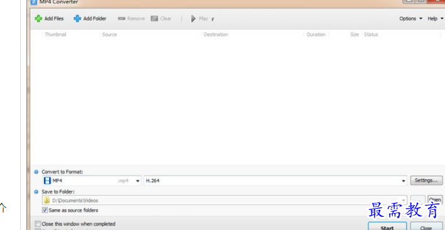445x230 pixels.
Task: Click the Status column header
Action: tap(371, 35)
